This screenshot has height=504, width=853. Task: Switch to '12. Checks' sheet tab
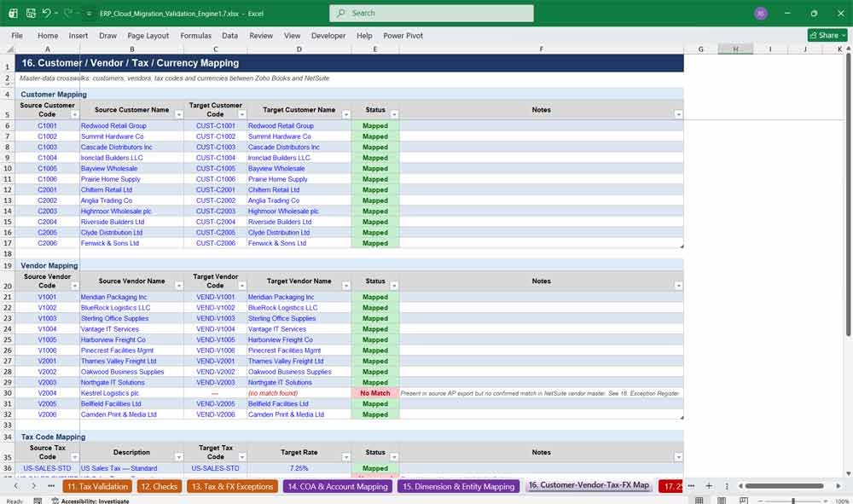click(159, 487)
